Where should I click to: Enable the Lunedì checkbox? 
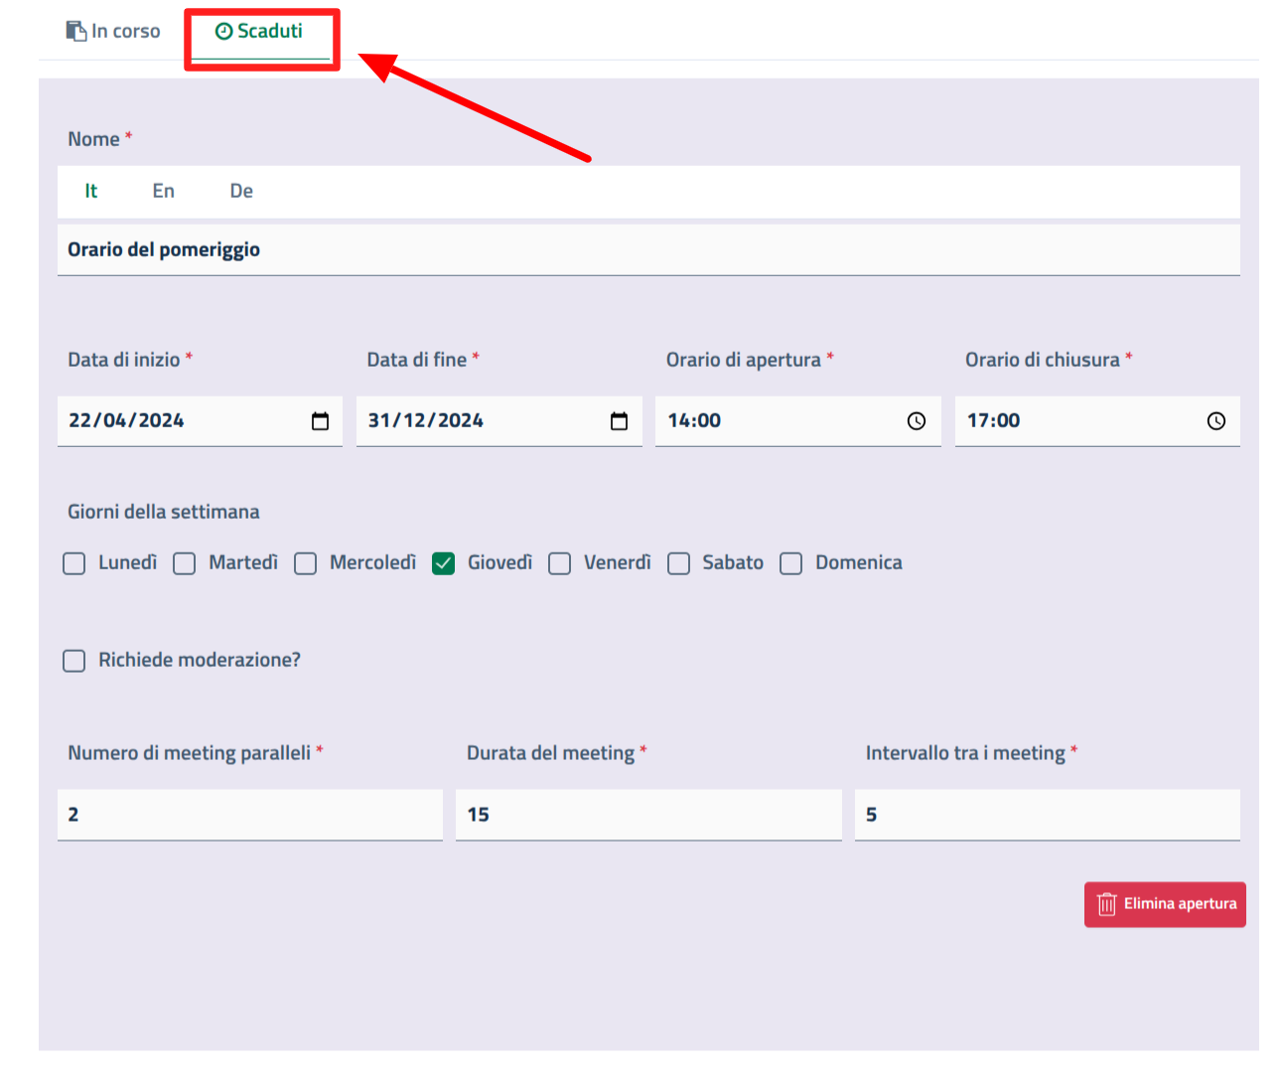(74, 563)
